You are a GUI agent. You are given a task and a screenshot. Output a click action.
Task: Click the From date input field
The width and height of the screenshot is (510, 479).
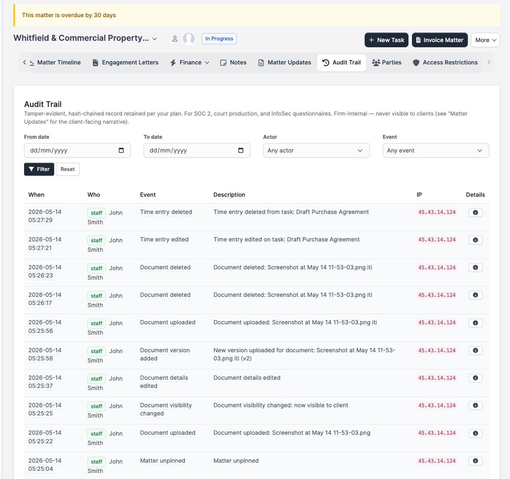point(77,150)
